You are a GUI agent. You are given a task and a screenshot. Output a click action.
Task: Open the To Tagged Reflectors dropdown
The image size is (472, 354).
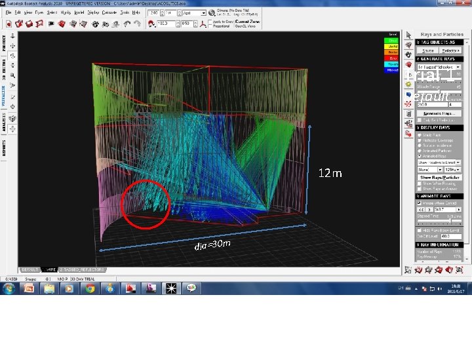point(439,67)
